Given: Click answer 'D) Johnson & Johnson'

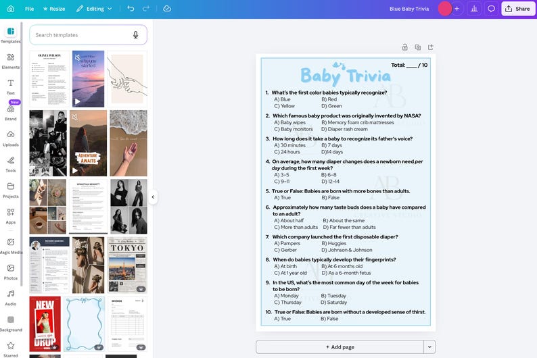Looking at the screenshot, I should pyautogui.click(x=346, y=250).
